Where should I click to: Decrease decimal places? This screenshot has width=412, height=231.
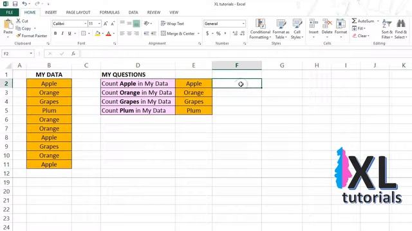coord(243,33)
